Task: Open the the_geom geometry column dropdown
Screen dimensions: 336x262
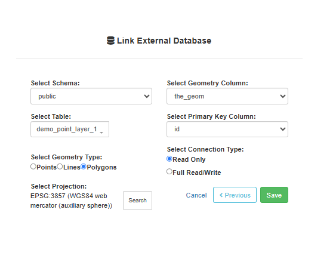Action: [x=227, y=96]
